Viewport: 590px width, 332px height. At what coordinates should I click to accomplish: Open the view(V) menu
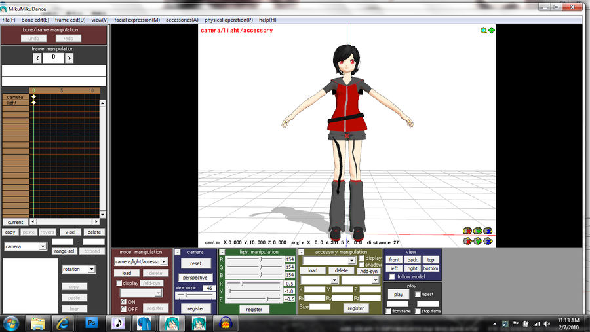[x=100, y=20]
